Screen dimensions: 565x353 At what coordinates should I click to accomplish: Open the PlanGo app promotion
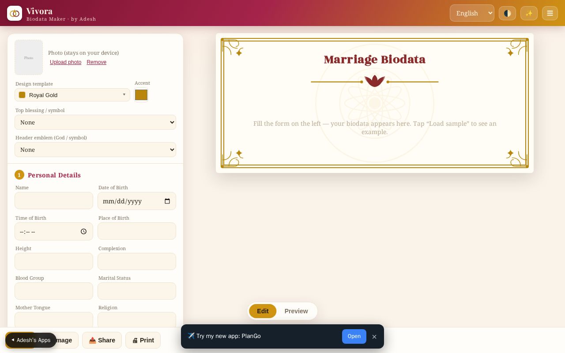point(354,336)
